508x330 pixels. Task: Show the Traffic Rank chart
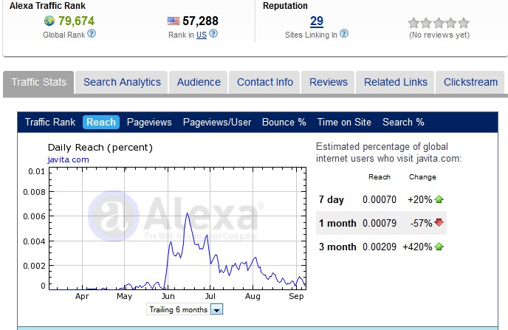click(50, 122)
